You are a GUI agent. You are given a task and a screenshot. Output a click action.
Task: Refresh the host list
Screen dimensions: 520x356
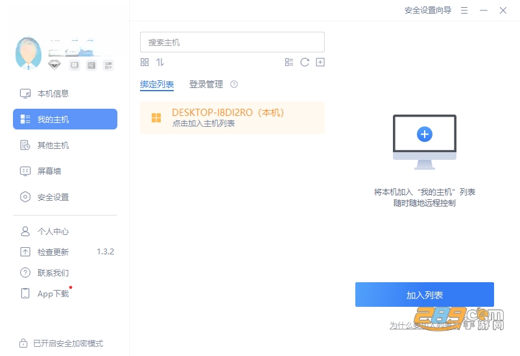click(x=305, y=62)
